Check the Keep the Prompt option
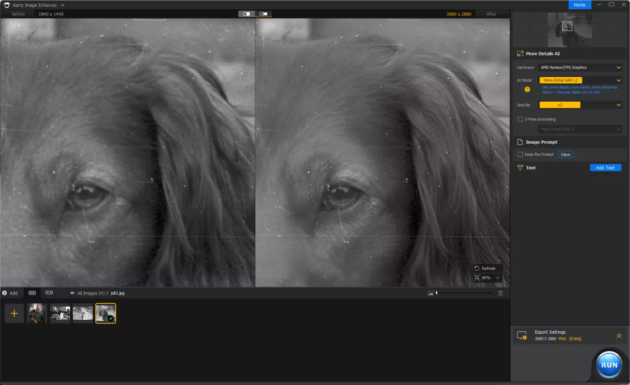630x385 pixels. point(520,154)
